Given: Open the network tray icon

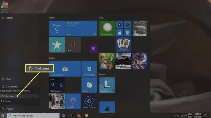Looking at the screenshot, I should click(x=182, y=116).
